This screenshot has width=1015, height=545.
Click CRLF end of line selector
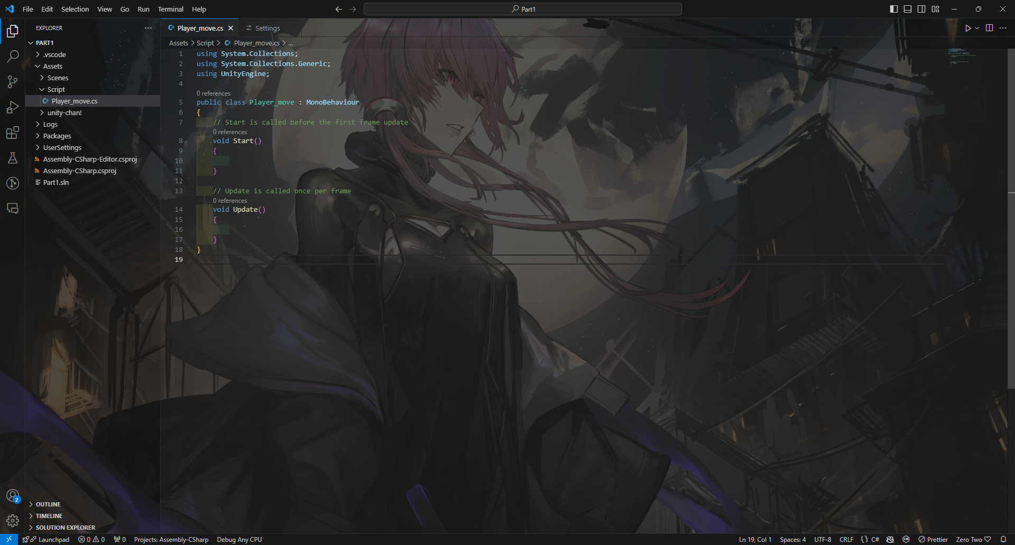point(846,539)
